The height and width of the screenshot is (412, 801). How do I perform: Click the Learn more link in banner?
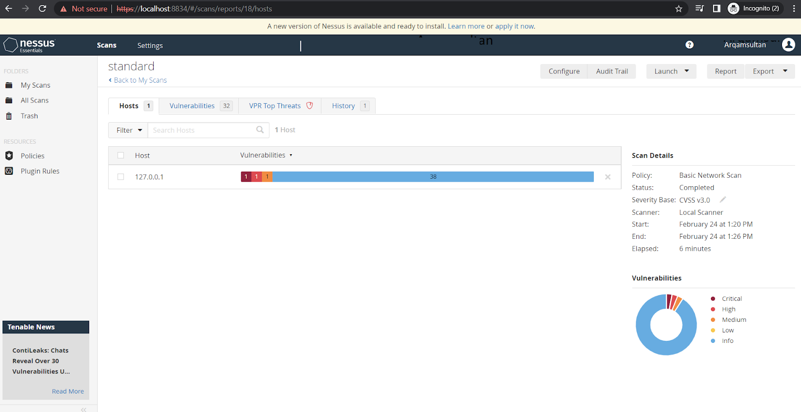466,26
